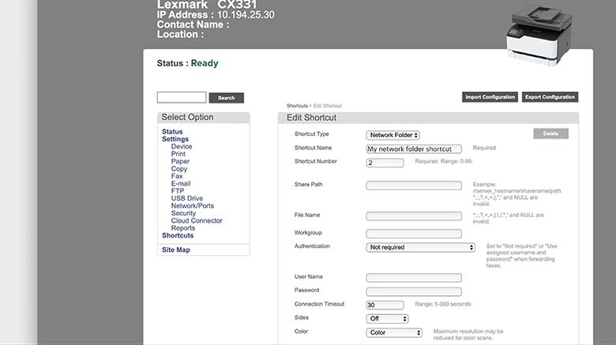
Task: Open the E-mail settings link
Action: point(180,183)
